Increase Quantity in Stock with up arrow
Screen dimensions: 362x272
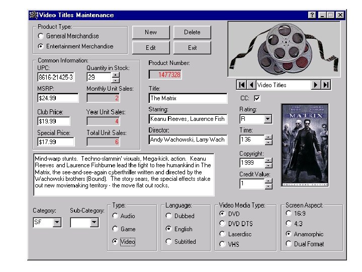(x=116, y=75)
